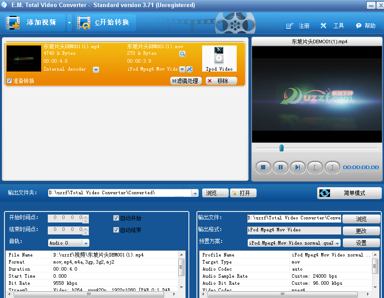Click the Start Time 0.000 row
The image size is (384, 298).
(x=92, y=276)
